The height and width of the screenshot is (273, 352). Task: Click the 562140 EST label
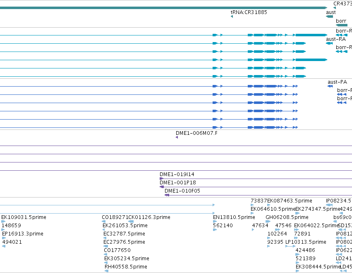223,226
